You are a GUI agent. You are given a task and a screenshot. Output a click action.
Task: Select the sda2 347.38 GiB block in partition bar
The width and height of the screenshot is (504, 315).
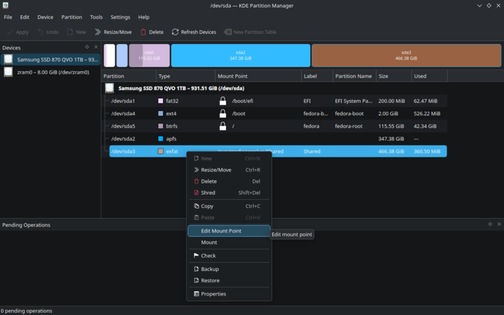(241, 55)
